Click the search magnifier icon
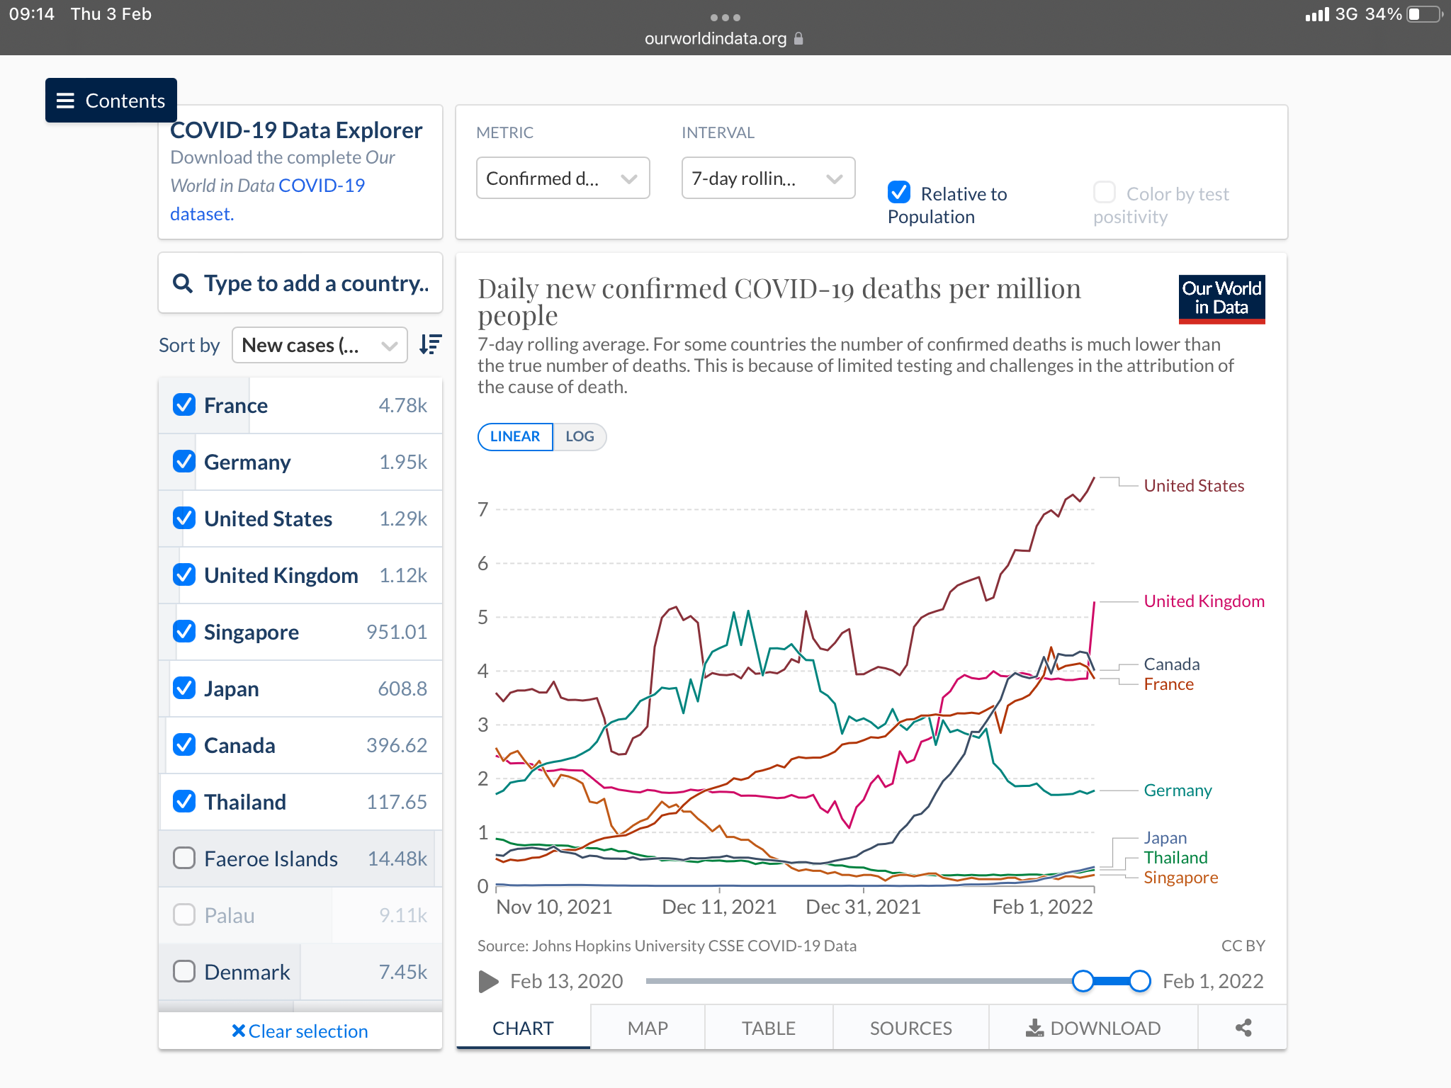This screenshot has width=1451, height=1088. tap(183, 283)
